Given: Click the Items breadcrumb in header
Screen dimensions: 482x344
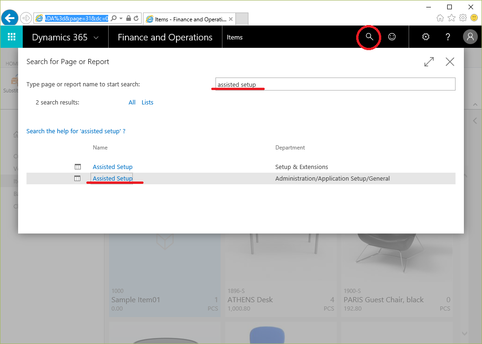Looking at the screenshot, I should click(234, 37).
